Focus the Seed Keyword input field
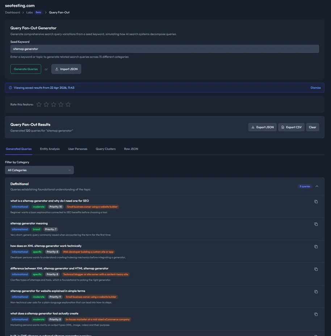The height and width of the screenshot is (336, 331). tap(165, 49)
